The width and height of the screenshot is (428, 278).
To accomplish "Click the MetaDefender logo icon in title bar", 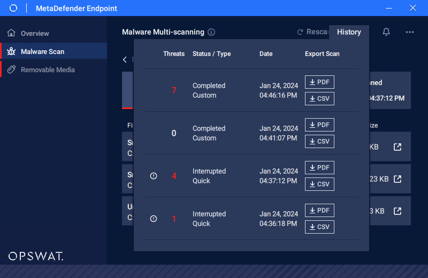I will pyautogui.click(x=13, y=8).
